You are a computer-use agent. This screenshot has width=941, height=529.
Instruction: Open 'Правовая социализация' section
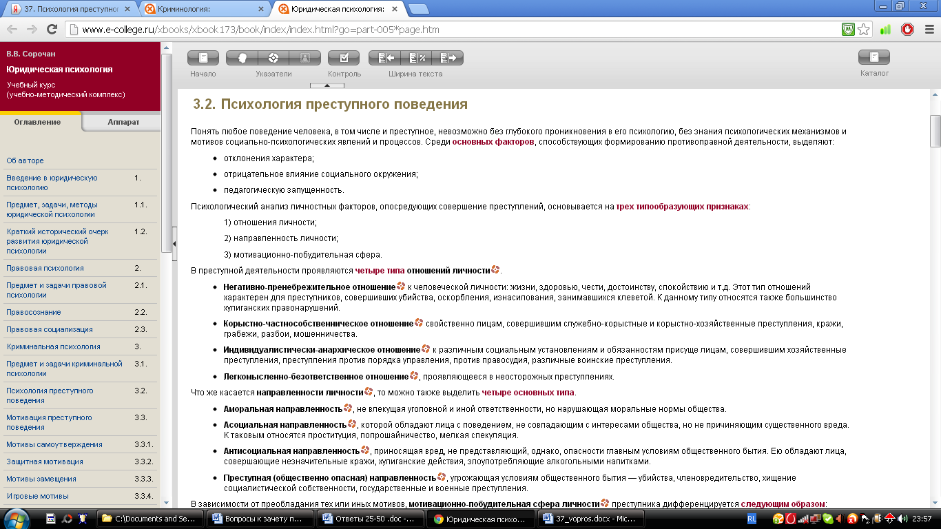[49, 329]
